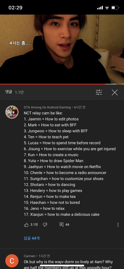Open the three-dot comment options menu
This screenshot has width=124, height=269.
(x=118, y=225)
